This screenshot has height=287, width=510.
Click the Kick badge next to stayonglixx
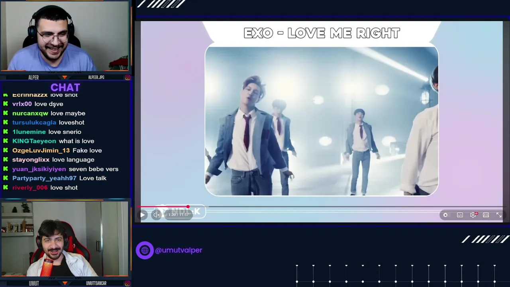click(6, 159)
